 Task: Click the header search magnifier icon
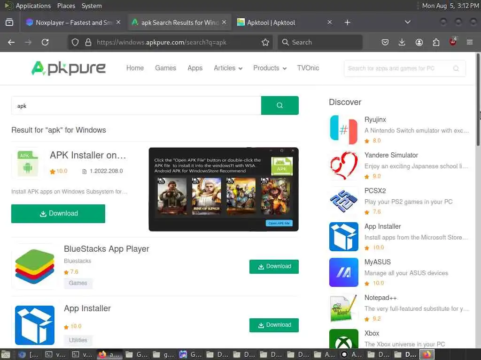pos(456,68)
